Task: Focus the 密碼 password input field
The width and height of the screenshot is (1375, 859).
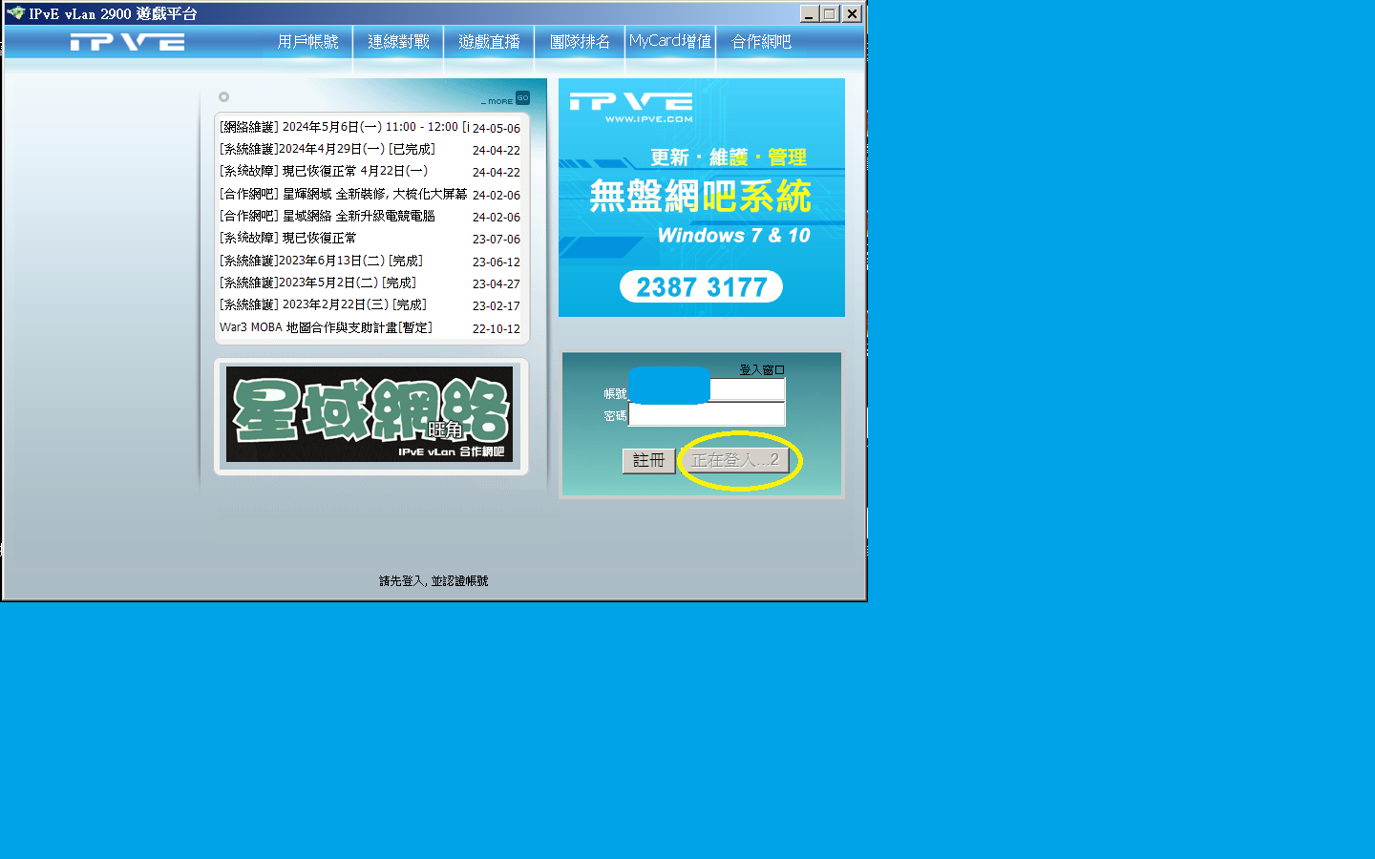Action: 707,414
